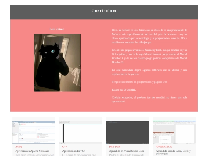208x156 pixels.
Task: Click the C++ card title
Action: 65,147
